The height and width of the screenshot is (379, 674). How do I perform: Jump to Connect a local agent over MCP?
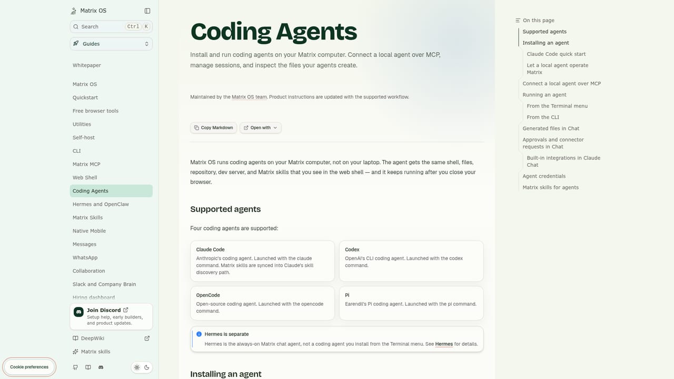pos(561,84)
